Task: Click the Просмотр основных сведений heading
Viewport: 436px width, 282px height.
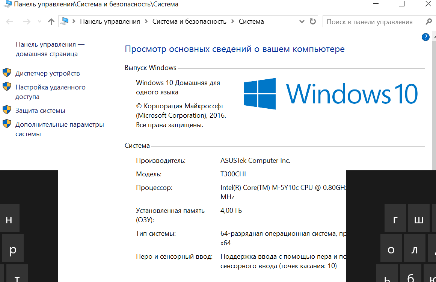Action: [x=235, y=49]
